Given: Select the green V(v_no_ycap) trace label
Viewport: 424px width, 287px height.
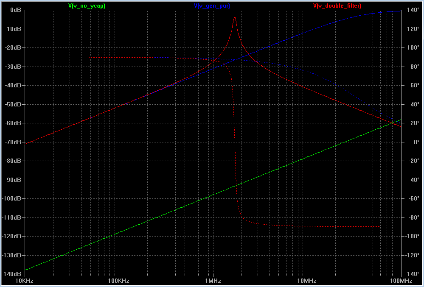Looking at the screenshot, I should [x=87, y=6].
